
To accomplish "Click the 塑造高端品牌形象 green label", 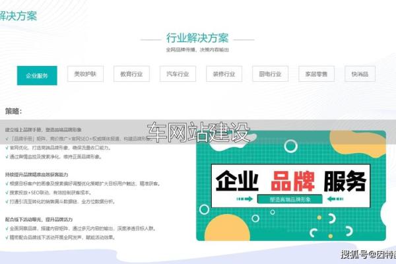I will [290, 198].
